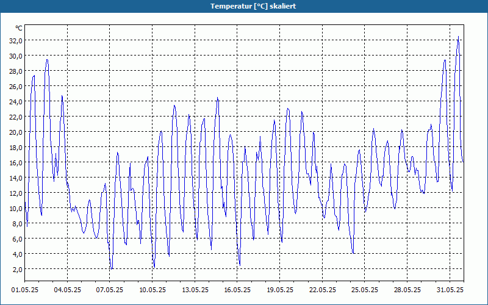The width and height of the screenshot is (488, 305).
Task: Click the 18,0 y-axis value
Action: [16, 147]
